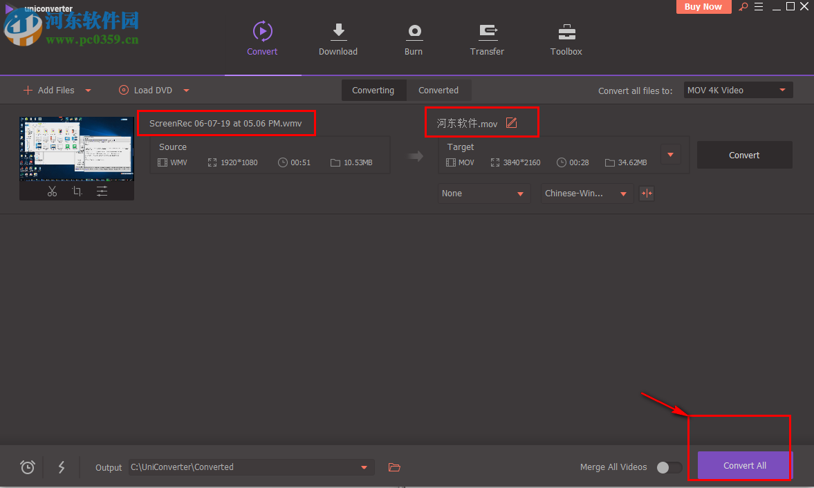Click the Buy Now button
The width and height of the screenshot is (814, 488).
703,6
